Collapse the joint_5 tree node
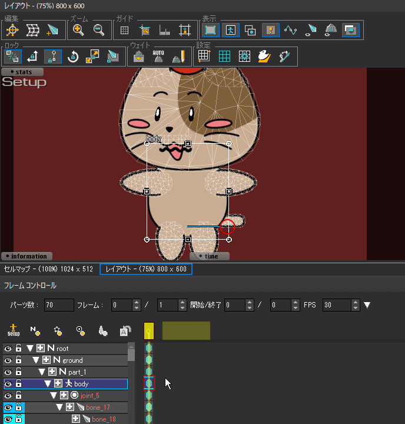The image size is (405, 424). pos(54,395)
